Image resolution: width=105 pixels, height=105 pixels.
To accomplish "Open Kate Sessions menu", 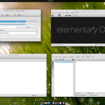I will 78,57.
